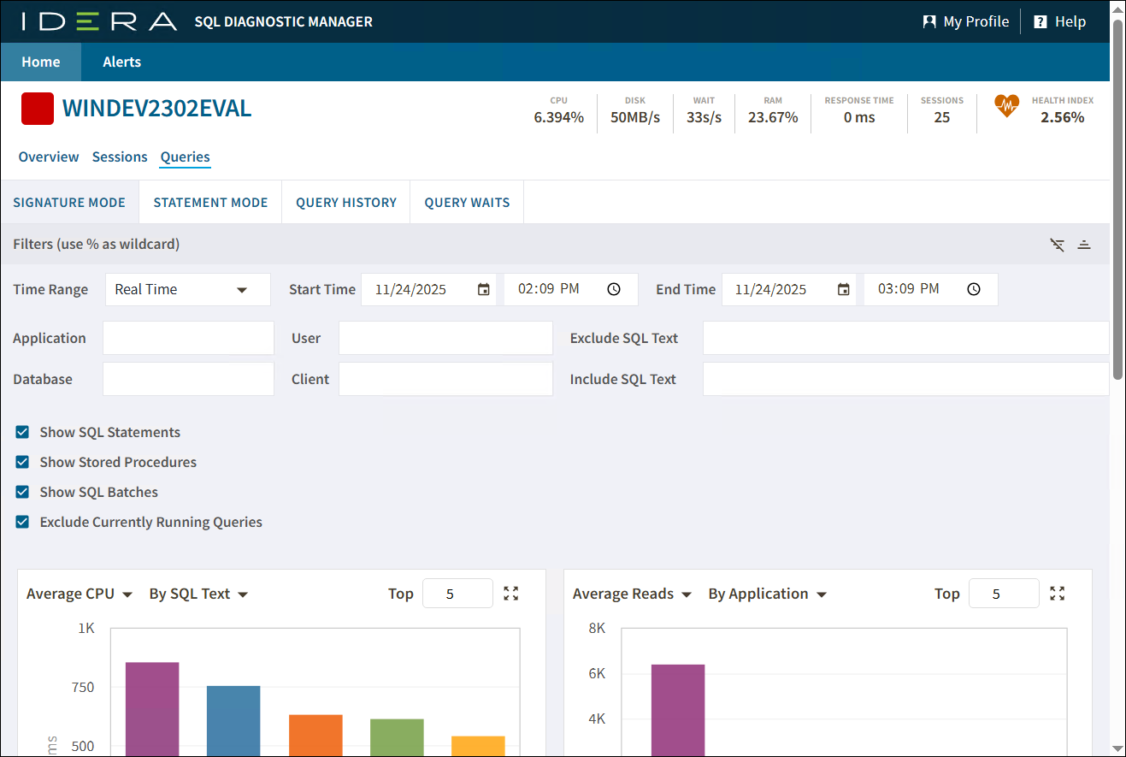1126x757 pixels.
Task: Open the Start Time calendar picker
Action: 484,290
